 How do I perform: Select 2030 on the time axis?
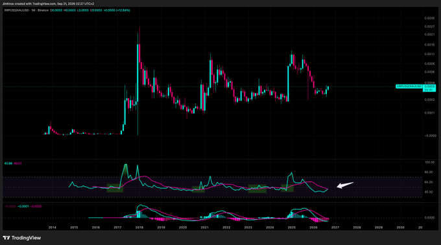pyautogui.click(x=401, y=228)
